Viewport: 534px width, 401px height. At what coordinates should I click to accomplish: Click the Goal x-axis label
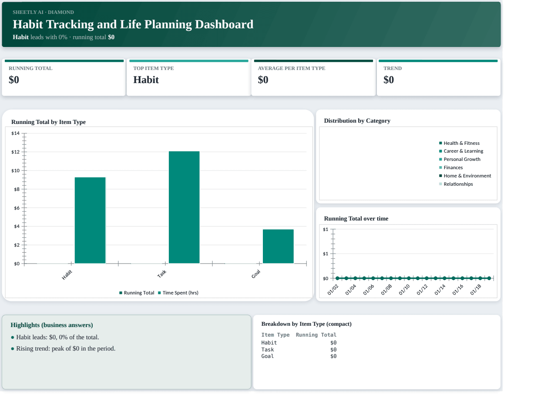tap(255, 274)
